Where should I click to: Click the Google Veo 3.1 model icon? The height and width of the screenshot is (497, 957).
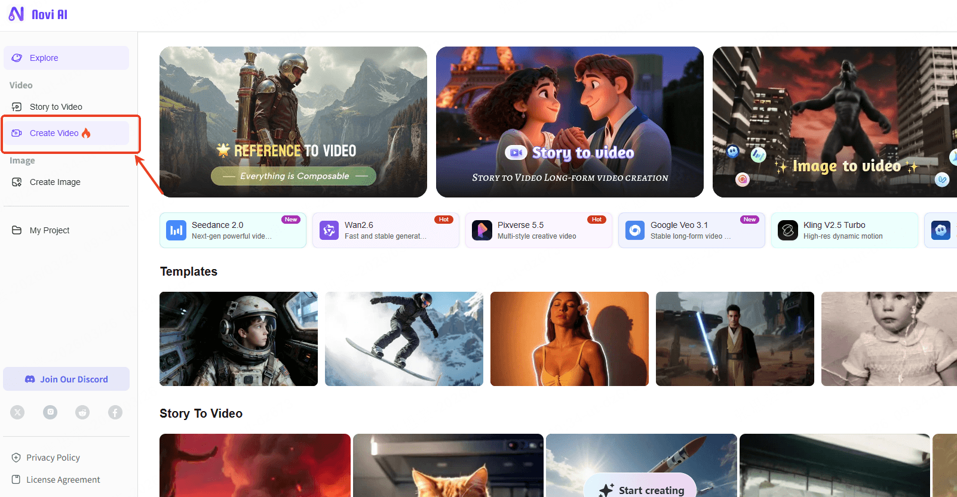(635, 230)
